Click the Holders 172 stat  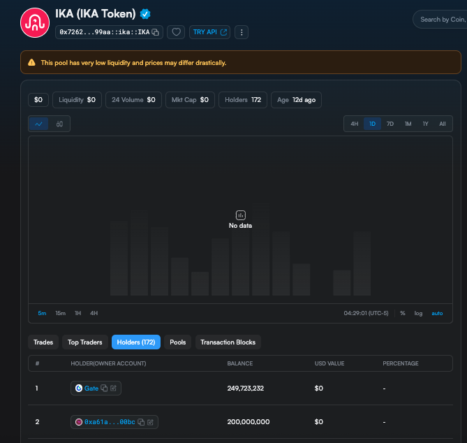tap(243, 100)
